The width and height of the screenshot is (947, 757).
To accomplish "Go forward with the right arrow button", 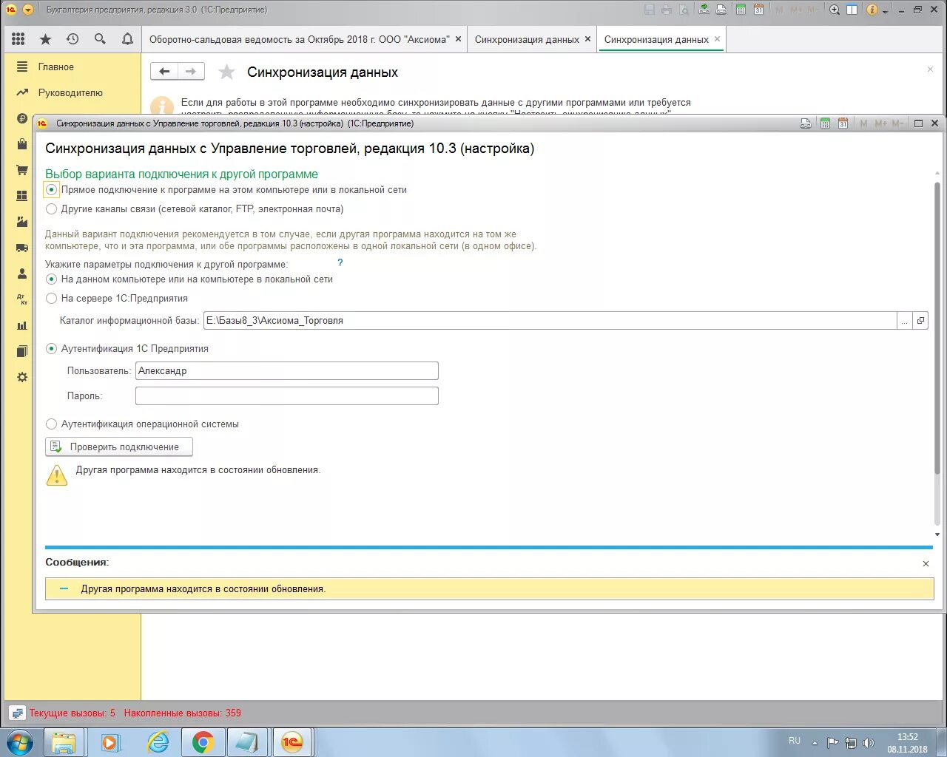I will click(191, 72).
